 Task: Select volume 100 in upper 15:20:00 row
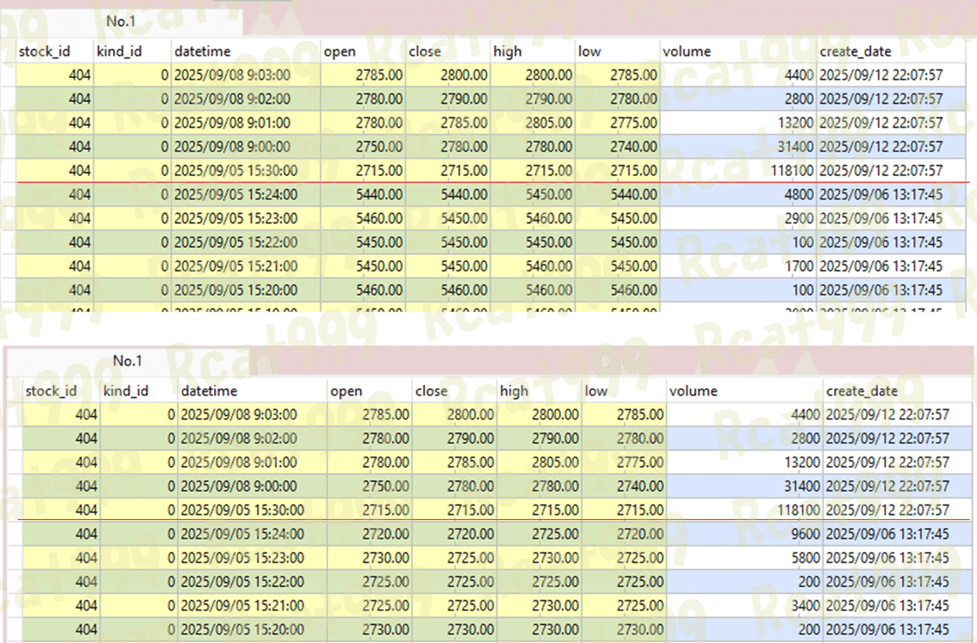[738, 290]
